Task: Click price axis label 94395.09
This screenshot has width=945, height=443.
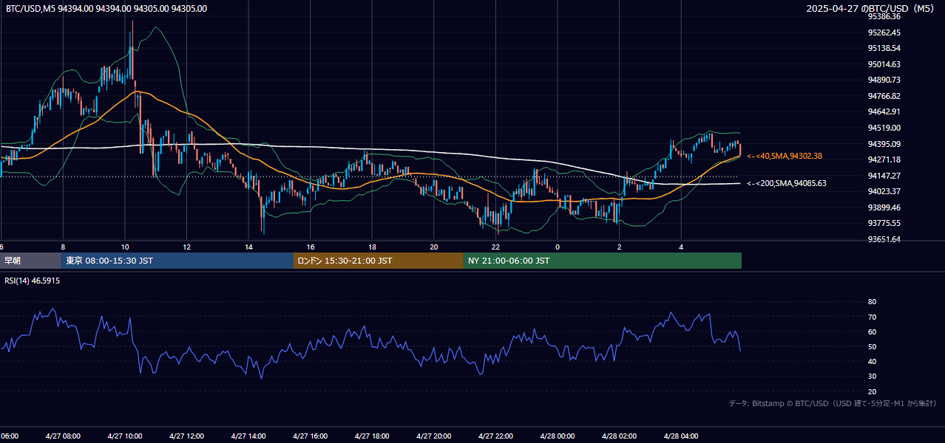Action: pyautogui.click(x=884, y=143)
